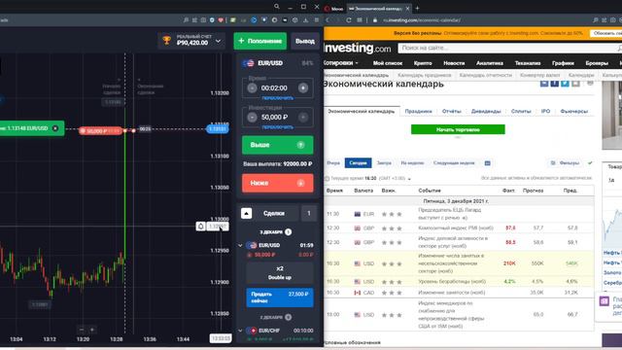Click переключить link under investment field

pos(278,127)
